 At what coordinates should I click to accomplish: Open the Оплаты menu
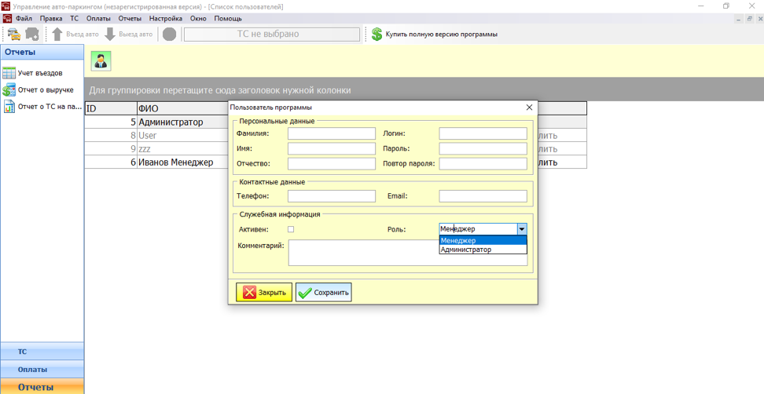[98, 19]
